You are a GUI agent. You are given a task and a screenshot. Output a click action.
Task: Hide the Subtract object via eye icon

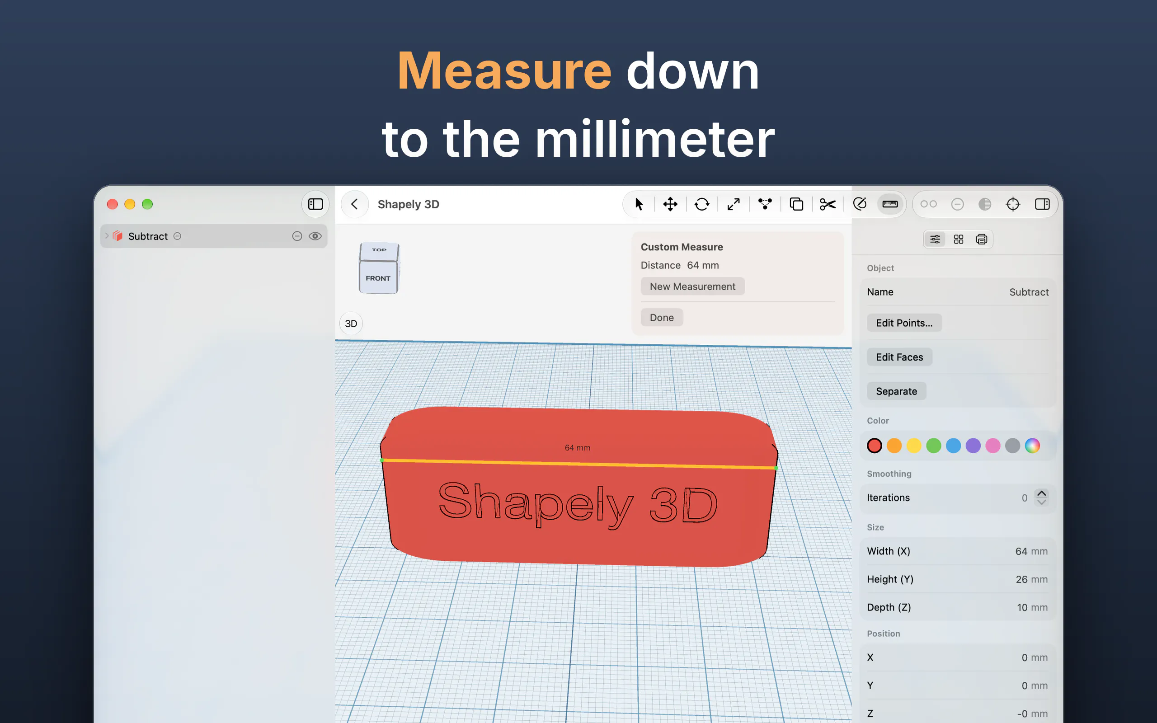pos(315,236)
